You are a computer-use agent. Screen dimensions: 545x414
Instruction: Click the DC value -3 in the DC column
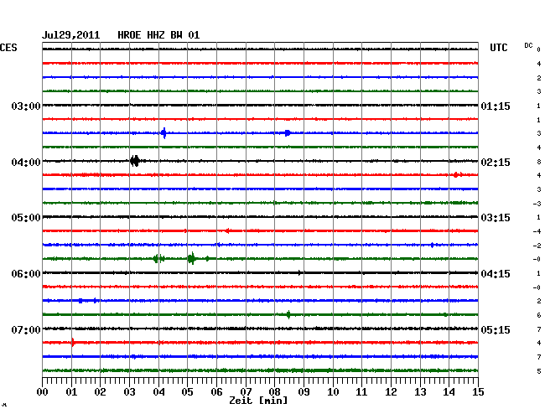(x=537, y=204)
